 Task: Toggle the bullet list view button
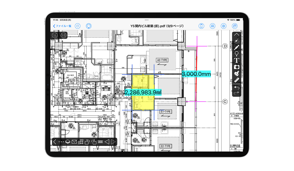point(55,35)
